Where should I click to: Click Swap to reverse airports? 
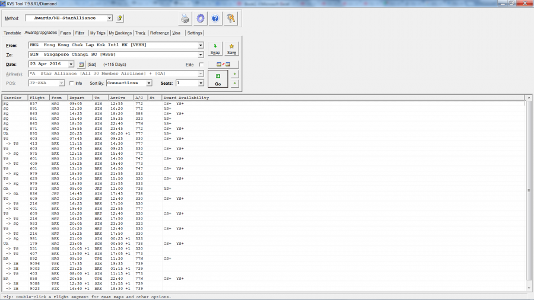(215, 49)
